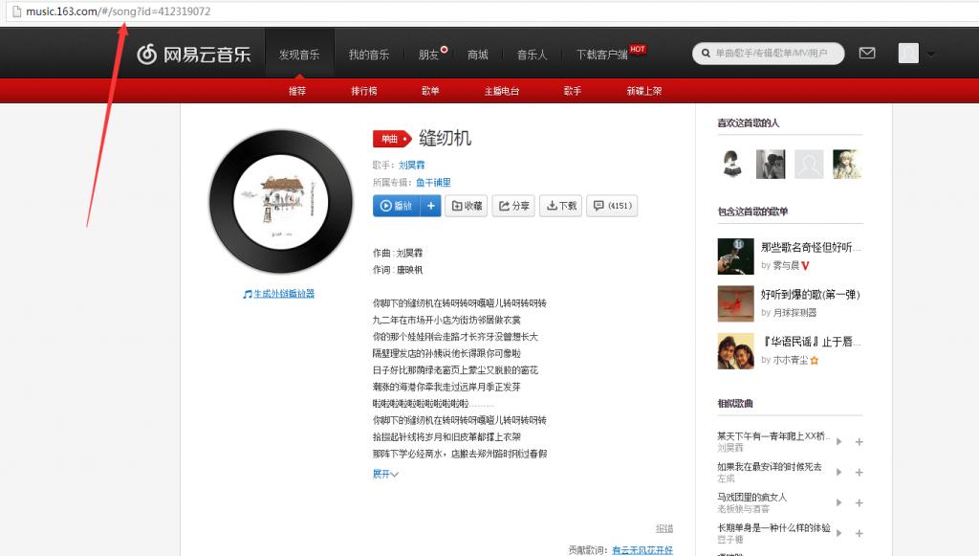Image resolution: width=979 pixels, height=556 pixels.
Task: Open album link 鱼干铺里
Action: point(433,183)
